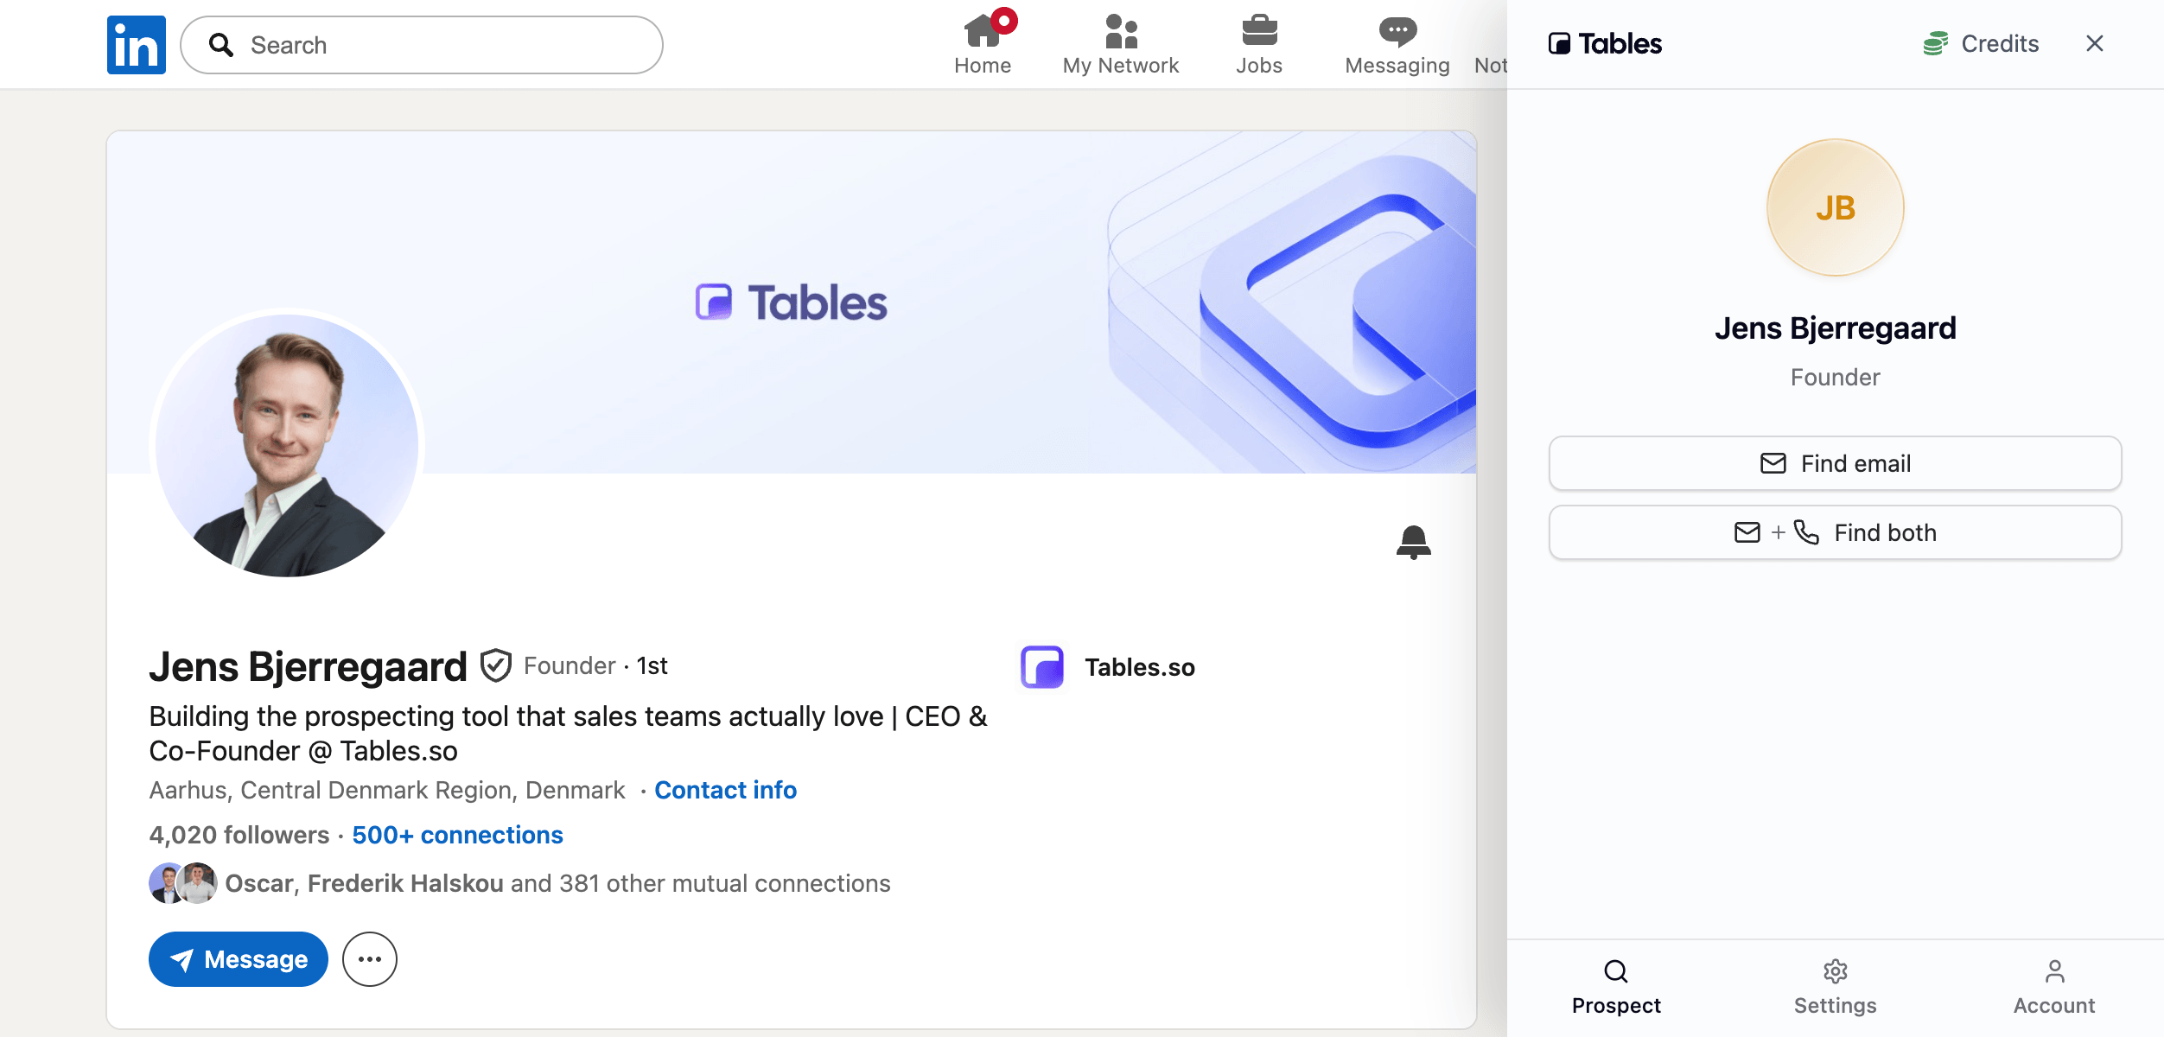
Task: Click the profile headline about prospecting tool
Action: point(568,734)
